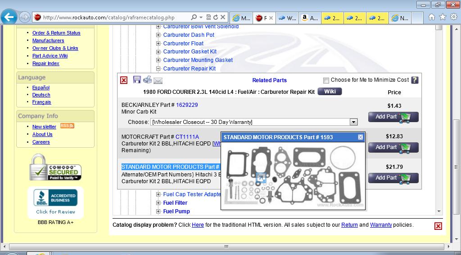Close the parts listing with the red X

(124, 80)
